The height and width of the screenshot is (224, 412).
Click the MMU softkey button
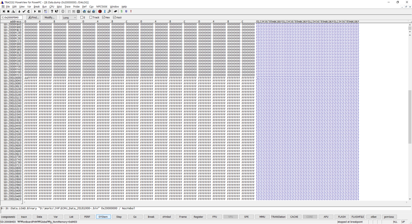click(x=262, y=217)
